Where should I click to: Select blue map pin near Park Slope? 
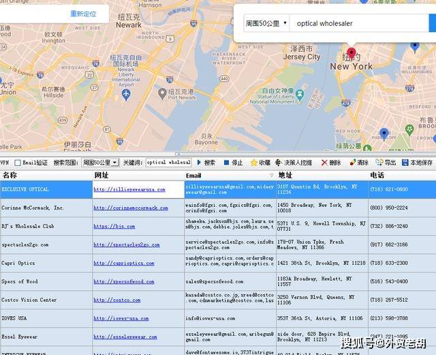point(384,134)
